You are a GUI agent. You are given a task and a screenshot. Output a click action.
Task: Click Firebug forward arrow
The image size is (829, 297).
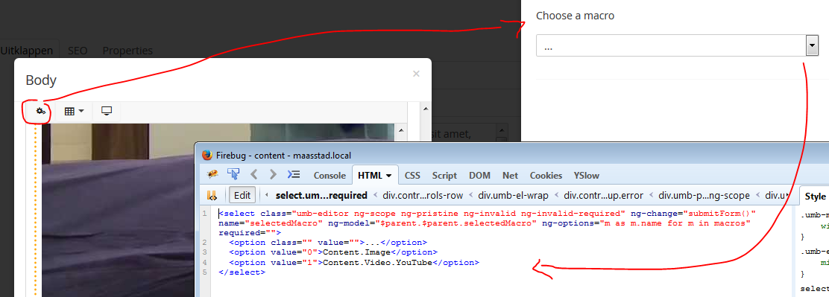pos(273,175)
